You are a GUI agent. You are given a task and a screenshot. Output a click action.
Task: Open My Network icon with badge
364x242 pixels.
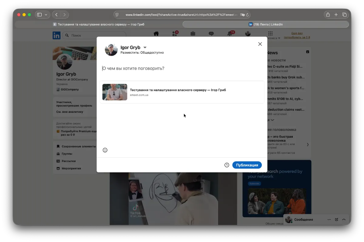[x=175, y=34]
